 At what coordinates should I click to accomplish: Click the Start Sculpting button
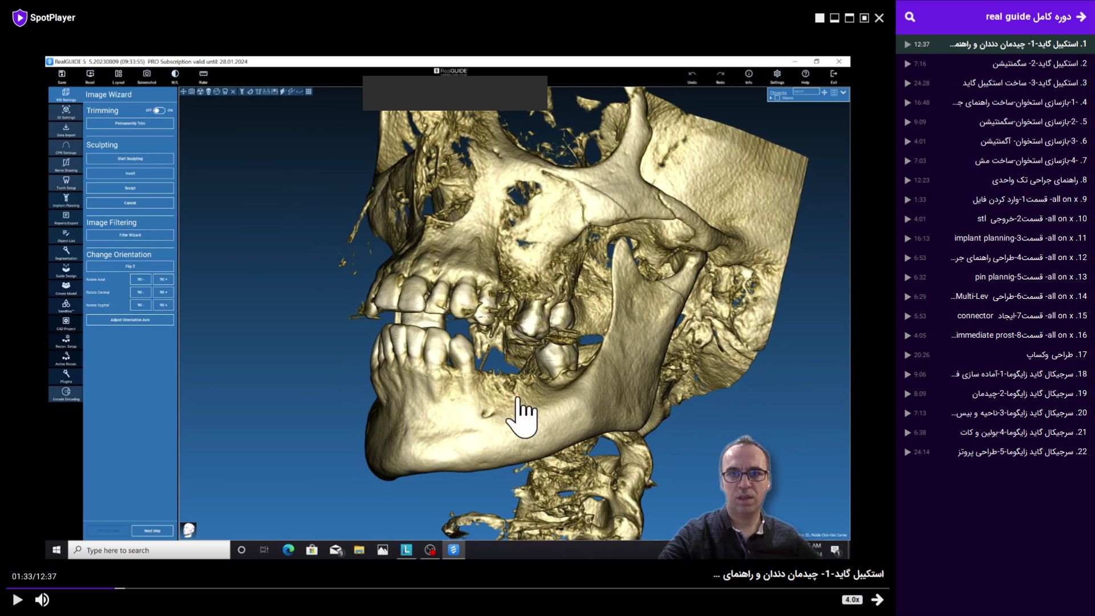130,159
